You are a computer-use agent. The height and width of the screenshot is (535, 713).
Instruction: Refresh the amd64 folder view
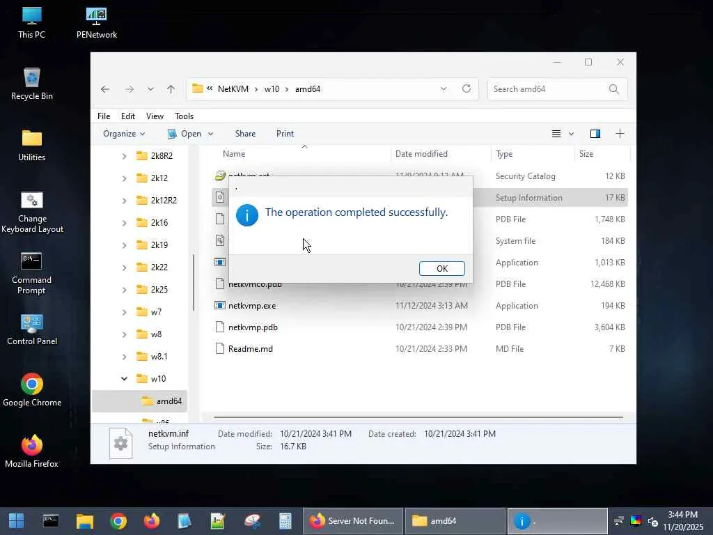[x=466, y=88]
